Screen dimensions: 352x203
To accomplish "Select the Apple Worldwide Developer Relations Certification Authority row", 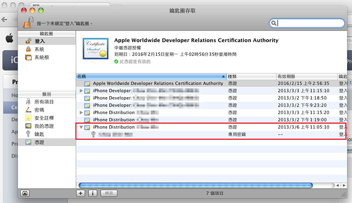I will [212, 83].
